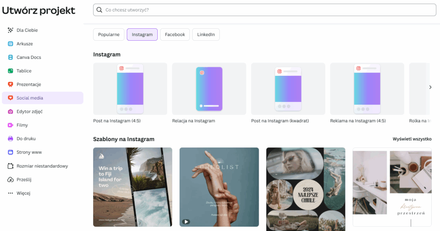Click Prześlij to upload a file

(x=43, y=180)
